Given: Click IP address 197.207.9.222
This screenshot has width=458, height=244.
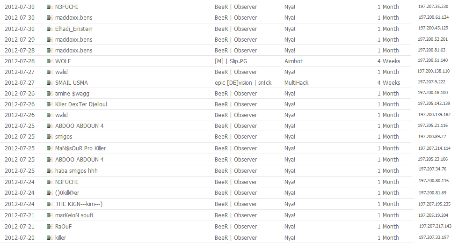Looking at the screenshot, I should point(432,82).
